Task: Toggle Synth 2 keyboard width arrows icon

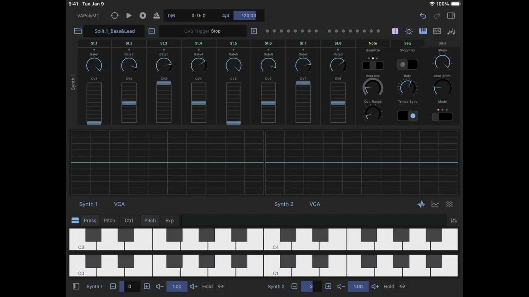Action: point(402,286)
